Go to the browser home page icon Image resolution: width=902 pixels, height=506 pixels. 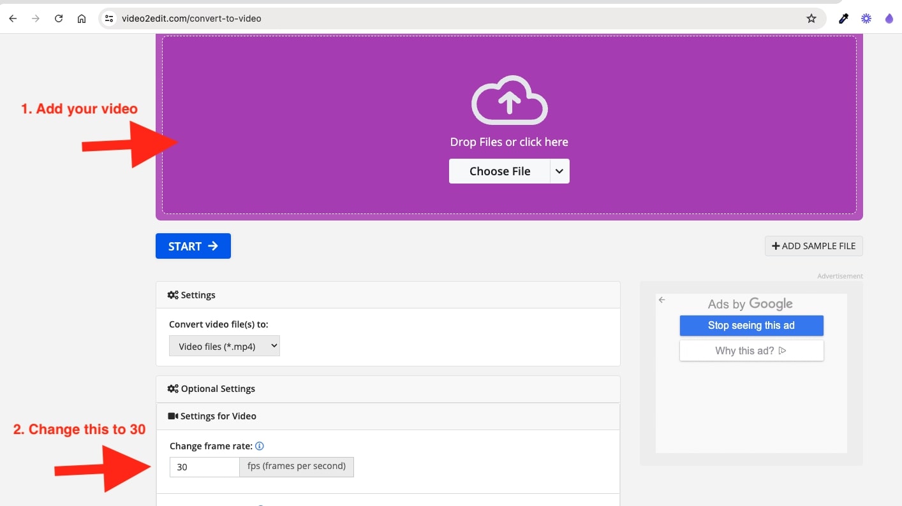coord(82,18)
